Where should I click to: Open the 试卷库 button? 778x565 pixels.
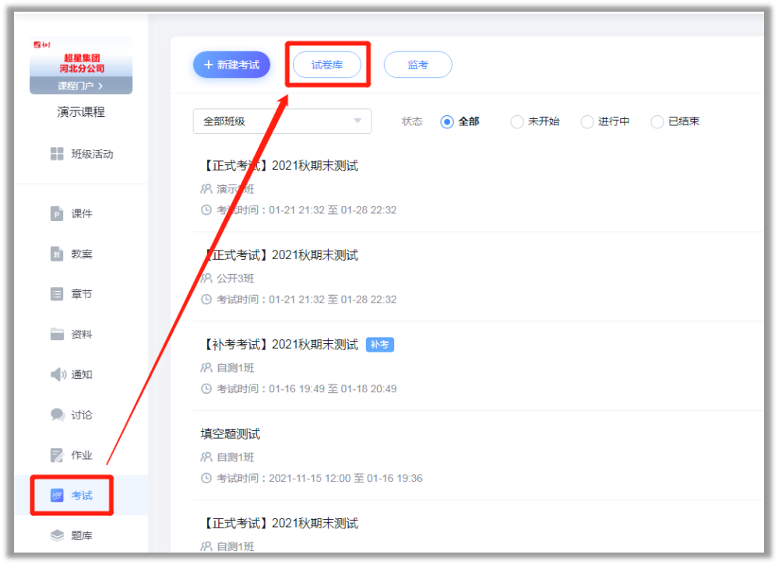pyautogui.click(x=327, y=65)
